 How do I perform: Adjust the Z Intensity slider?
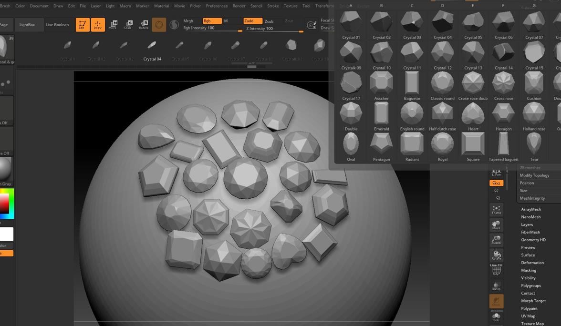pos(274,29)
